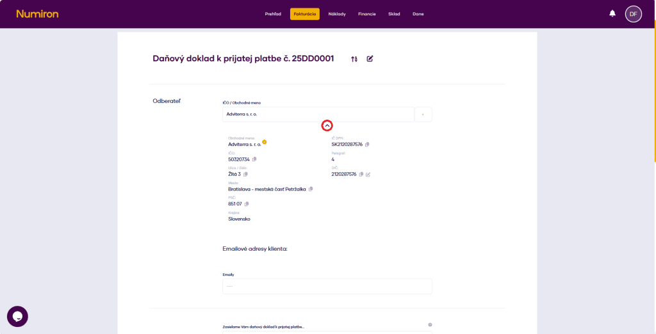Image resolution: width=656 pixels, height=334 pixels.
Task: Click the sort arrows icon beside the title
Action: pyautogui.click(x=354, y=59)
